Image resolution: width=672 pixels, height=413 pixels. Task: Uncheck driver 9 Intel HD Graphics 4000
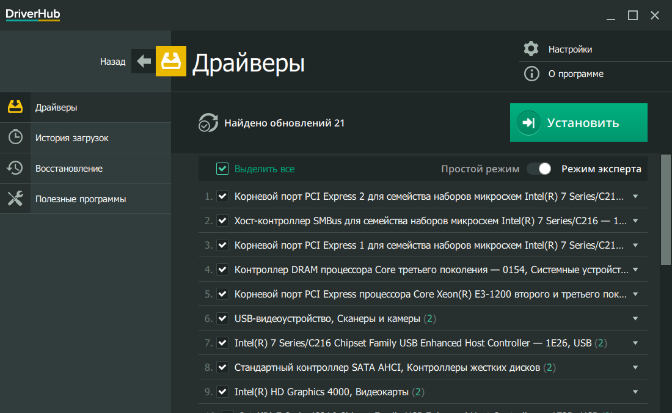[222, 392]
